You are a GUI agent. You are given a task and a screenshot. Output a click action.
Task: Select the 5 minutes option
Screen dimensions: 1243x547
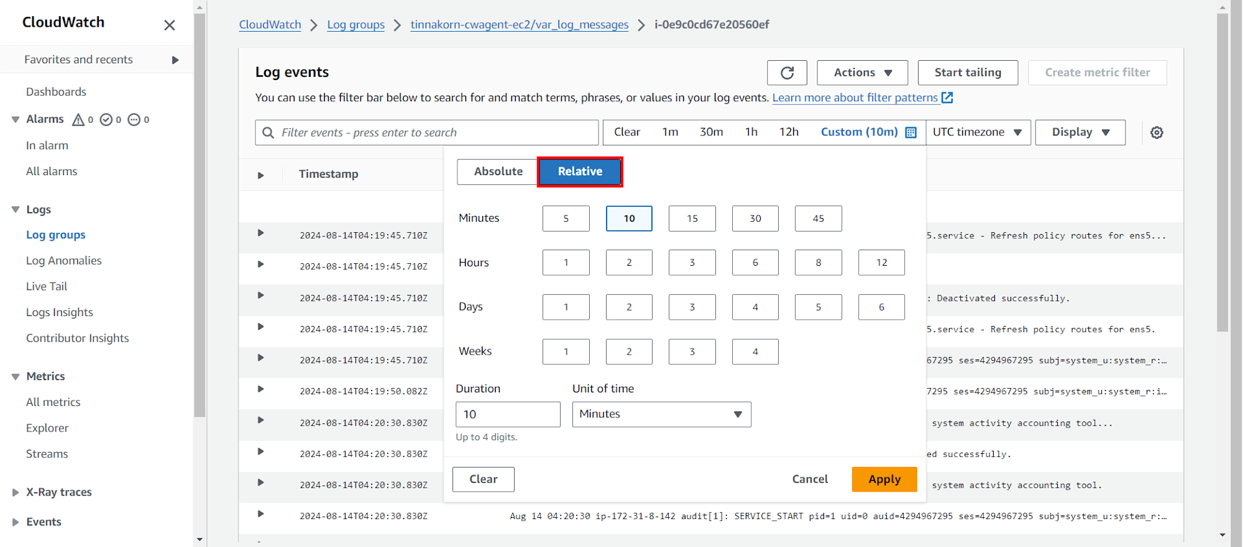point(566,219)
